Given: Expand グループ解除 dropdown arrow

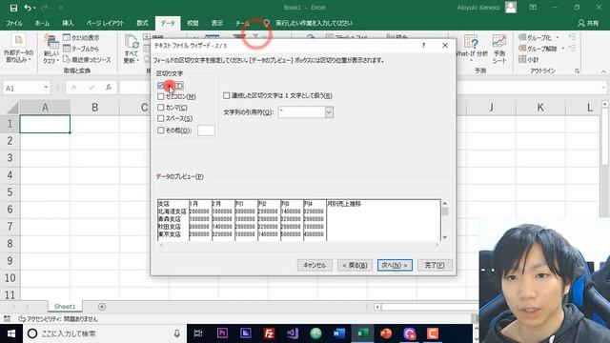Looking at the screenshot, I should point(563,49).
